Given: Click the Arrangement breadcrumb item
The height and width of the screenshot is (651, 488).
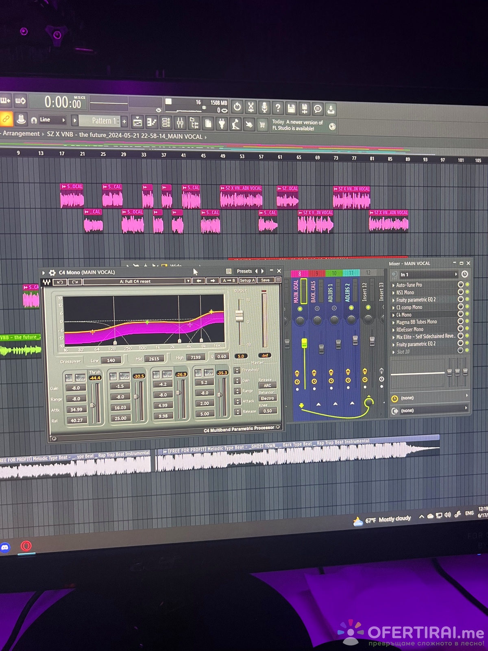Looking at the screenshot, I should [x=21, y=133].
